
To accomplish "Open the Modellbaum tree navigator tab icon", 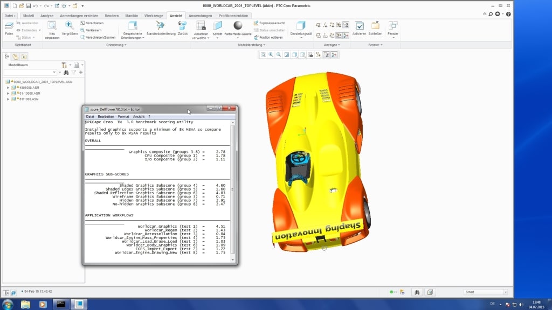I will [x=6, y=57].
